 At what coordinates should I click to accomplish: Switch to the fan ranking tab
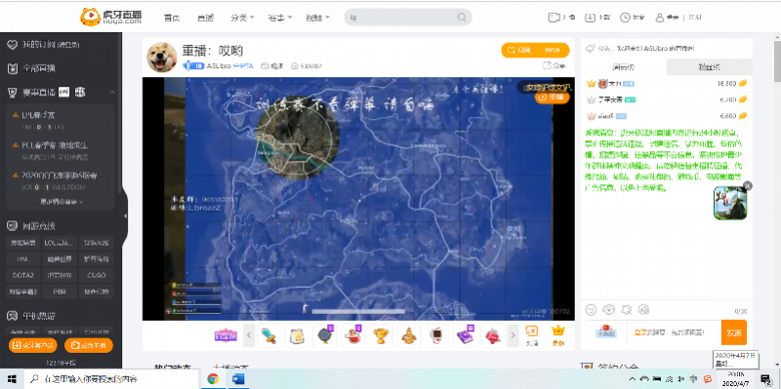click(710, 66)
